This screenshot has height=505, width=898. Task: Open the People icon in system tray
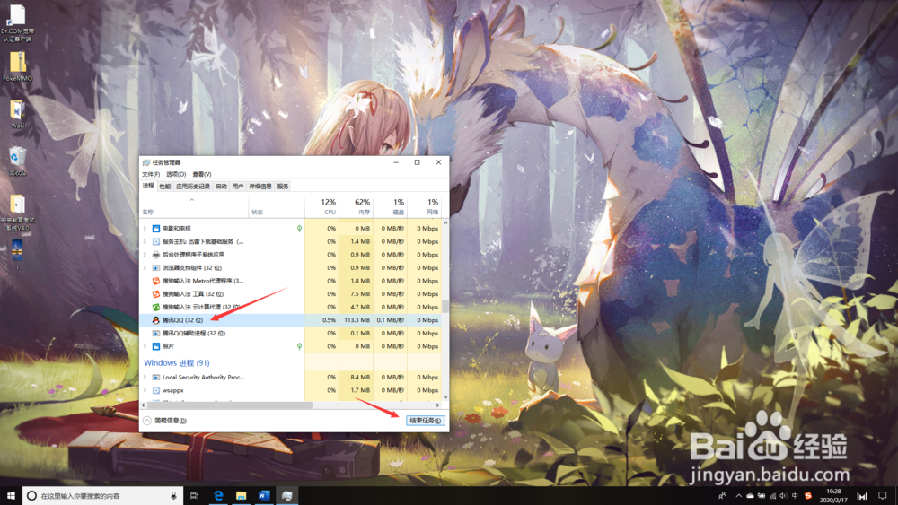tap(722, 496)
